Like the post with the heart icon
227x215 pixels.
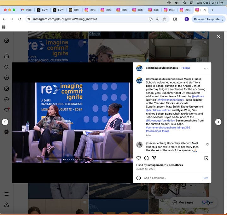138,158
